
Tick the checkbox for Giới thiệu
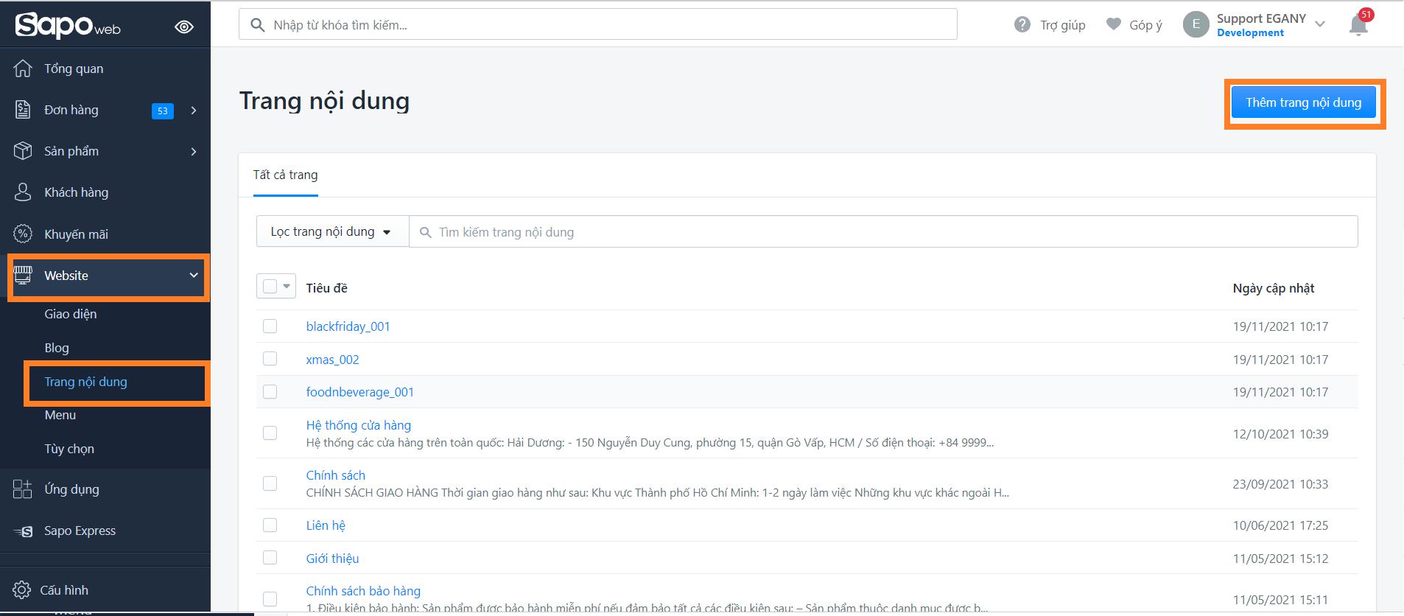(x=270, y=558)
